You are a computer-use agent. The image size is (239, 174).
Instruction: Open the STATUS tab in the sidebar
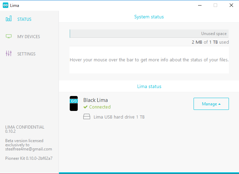coord(24,19)
